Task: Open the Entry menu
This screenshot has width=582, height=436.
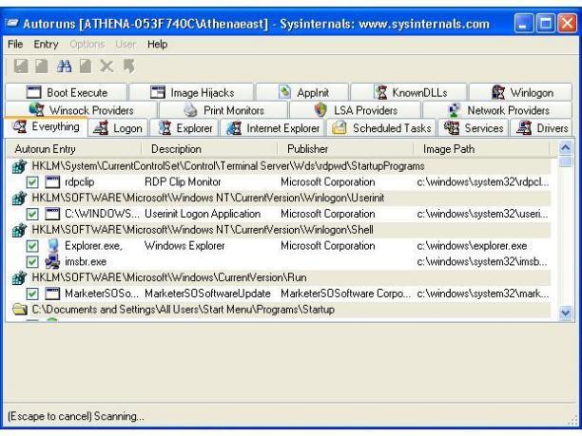Action: click(46, 45)
